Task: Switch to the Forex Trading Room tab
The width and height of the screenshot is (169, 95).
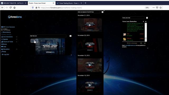Action: (69, 3)
